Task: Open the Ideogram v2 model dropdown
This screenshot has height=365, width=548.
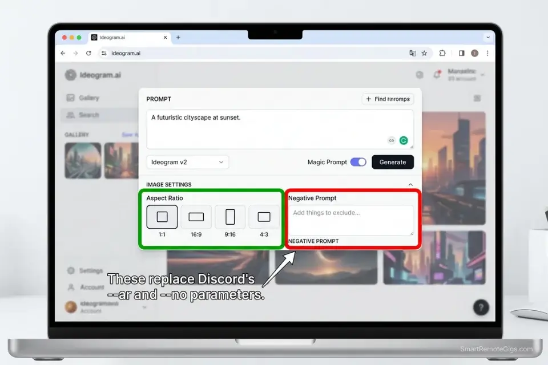Action: (x=188, y=162)
